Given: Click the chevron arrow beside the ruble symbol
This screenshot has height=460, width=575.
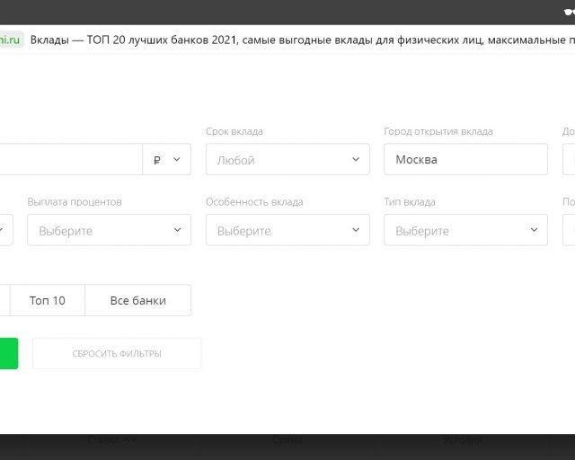Looking at the screenshot, I should (176, 160).
